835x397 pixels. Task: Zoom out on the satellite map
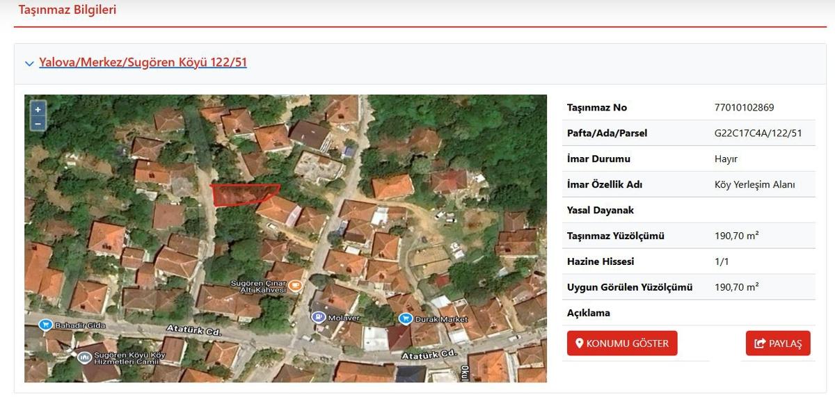click(x=38, y=124)
